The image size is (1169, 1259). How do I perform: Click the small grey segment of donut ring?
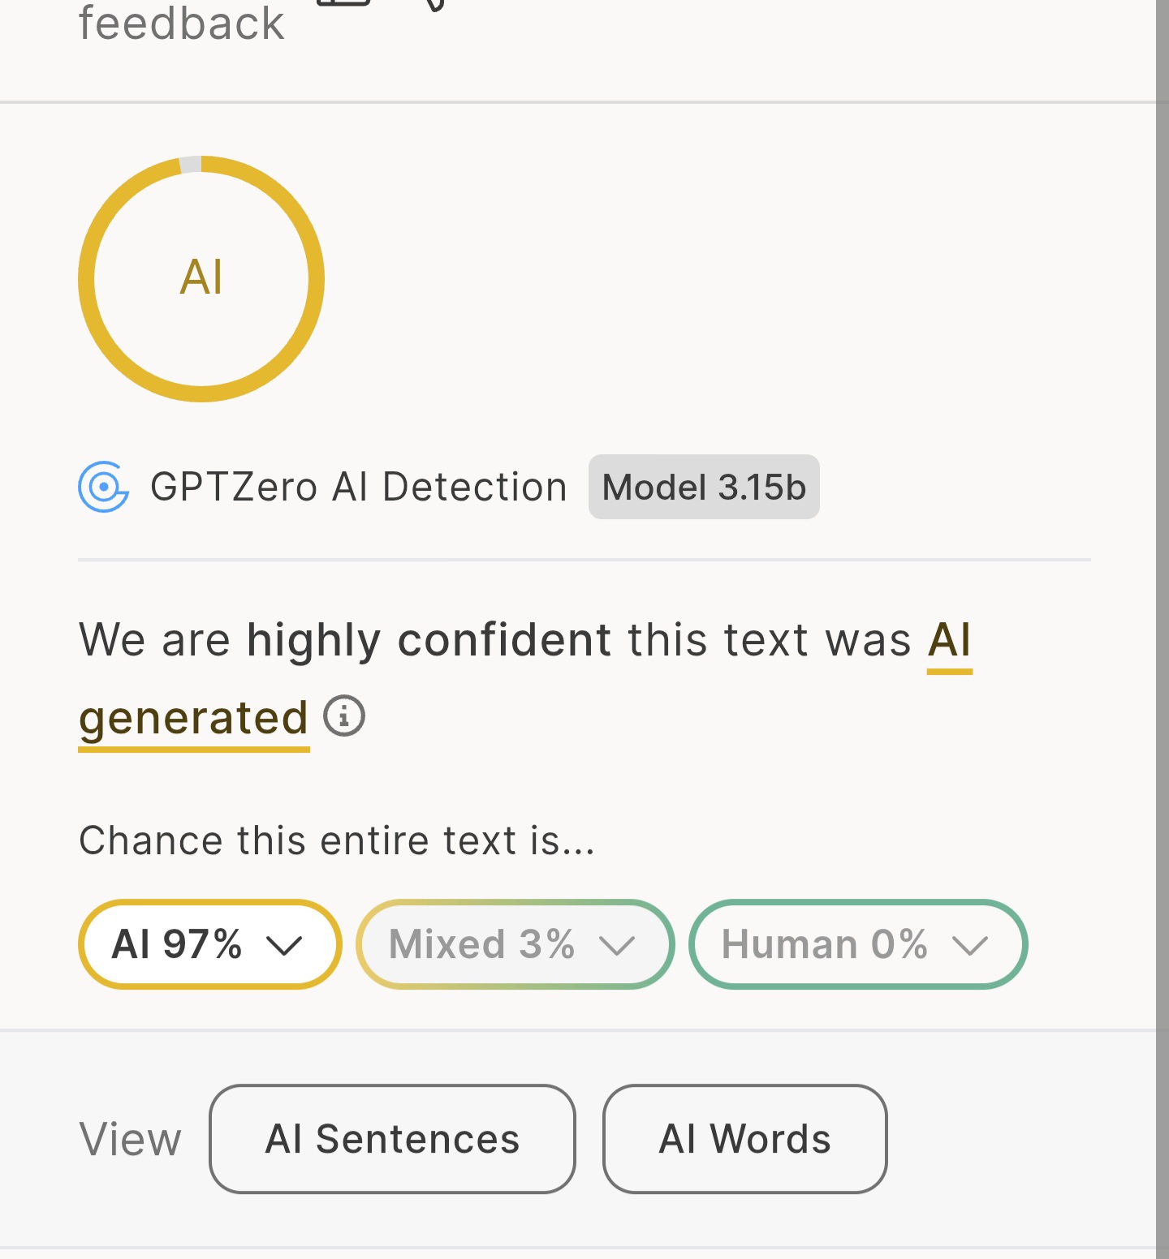click(x=190, y=164)
